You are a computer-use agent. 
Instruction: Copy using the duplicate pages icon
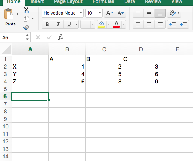26,19
